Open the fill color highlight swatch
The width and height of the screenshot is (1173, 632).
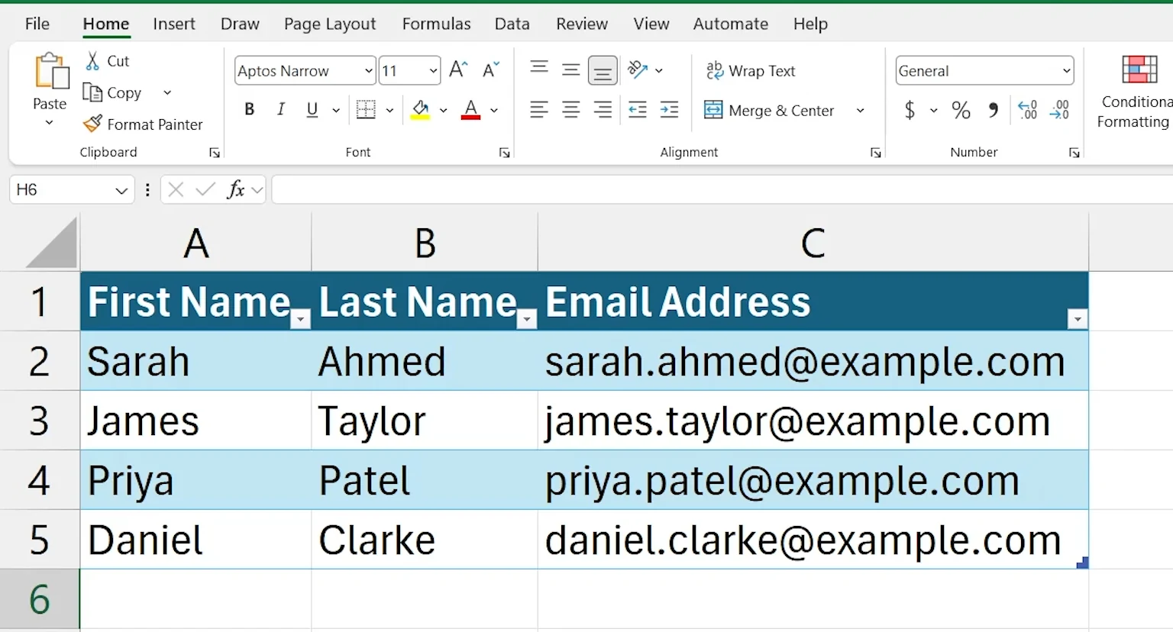click(x=420, y=111)
